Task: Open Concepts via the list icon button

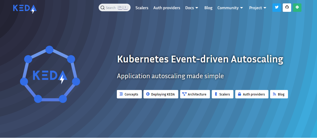Action: (x=129, y=94)
